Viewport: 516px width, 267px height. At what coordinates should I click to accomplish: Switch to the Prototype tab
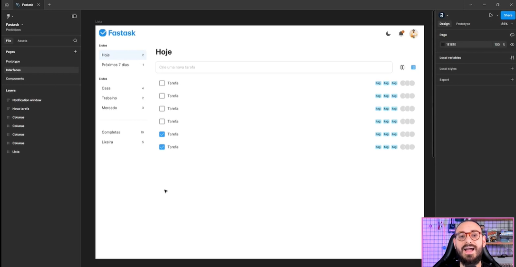tap(463, 24)
